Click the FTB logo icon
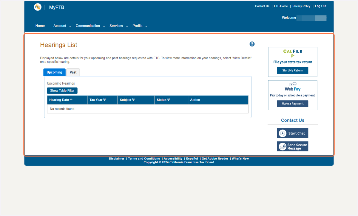Viewport: 358px width, 216px height. pyautogui.click(x=38, y=7)
